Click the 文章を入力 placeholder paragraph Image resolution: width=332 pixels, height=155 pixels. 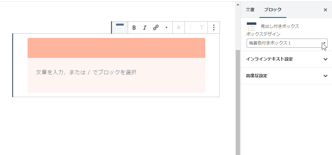(86, 72)
